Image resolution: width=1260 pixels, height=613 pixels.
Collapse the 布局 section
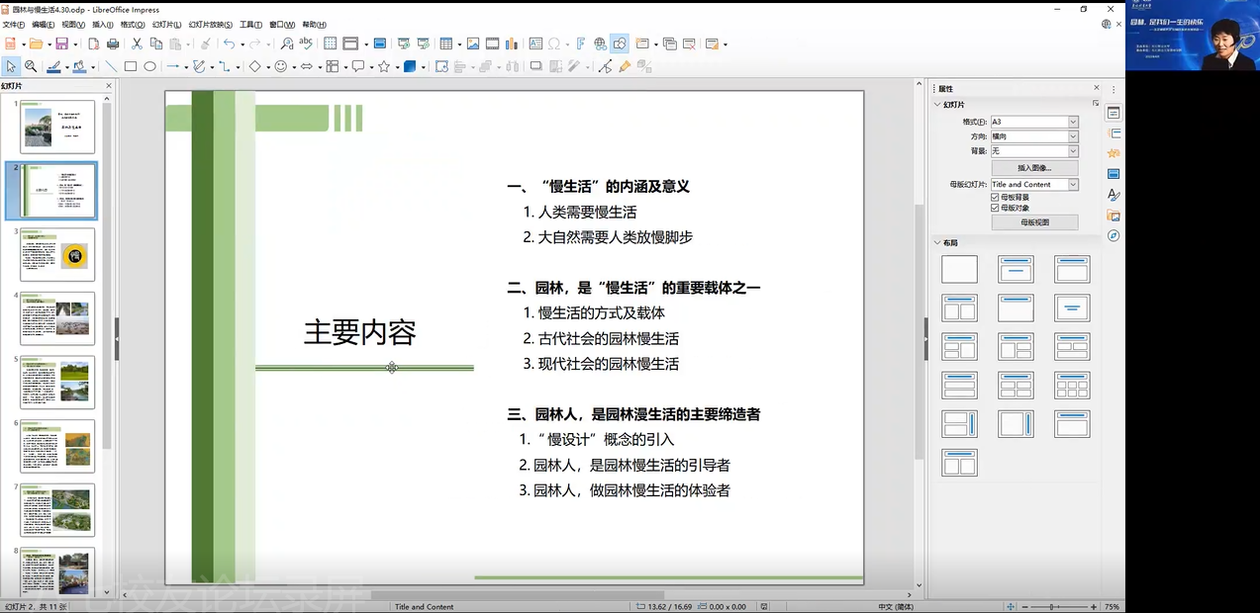tap(938, 242)
